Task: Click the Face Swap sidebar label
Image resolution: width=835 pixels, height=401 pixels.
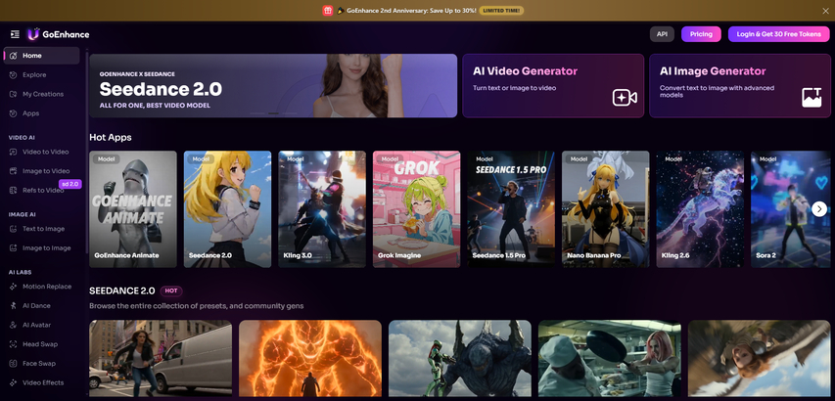Action: [x=39, y=363]
